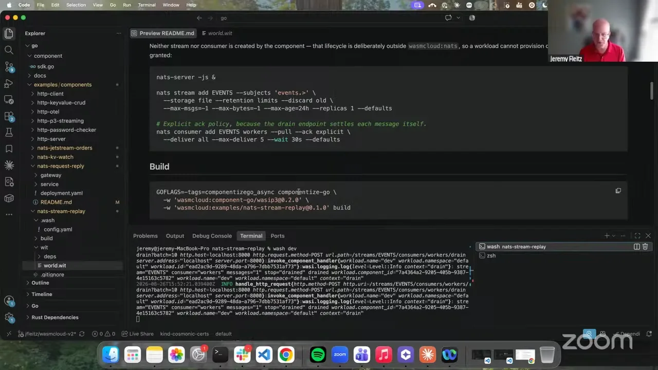Screen dimensions: 658x370
Task: Open deployment.yaml in the explorer
Action: [61, 193]
